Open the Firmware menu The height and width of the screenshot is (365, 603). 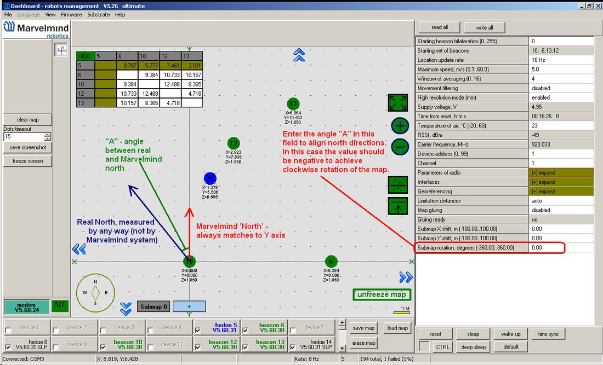71,15
